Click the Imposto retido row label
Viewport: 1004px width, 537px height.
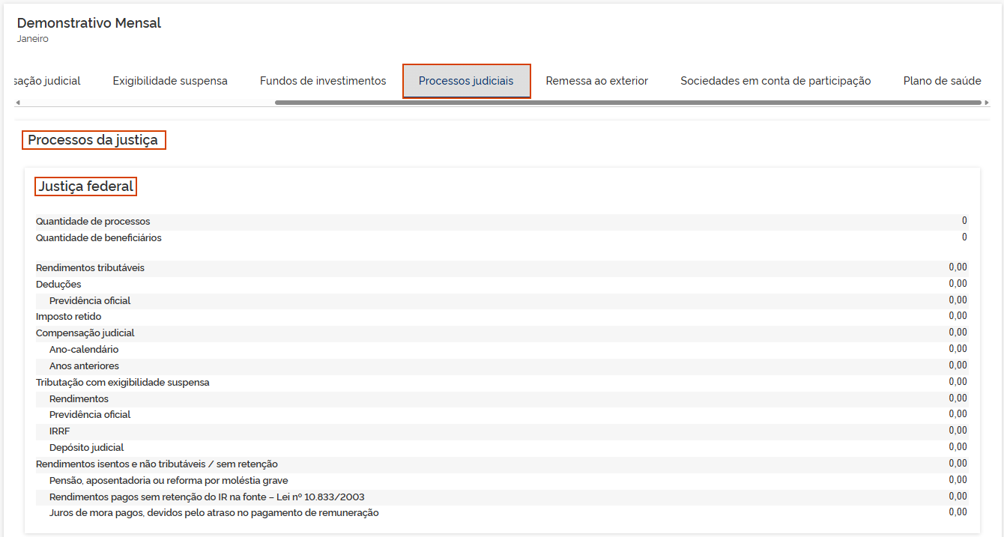tap(68, 317)
